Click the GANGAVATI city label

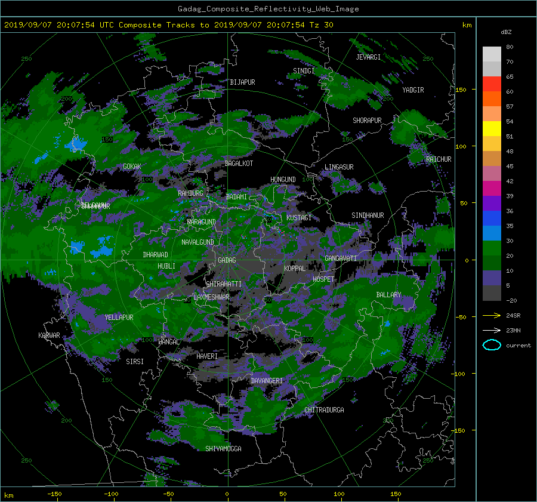[x=341, y=258]
